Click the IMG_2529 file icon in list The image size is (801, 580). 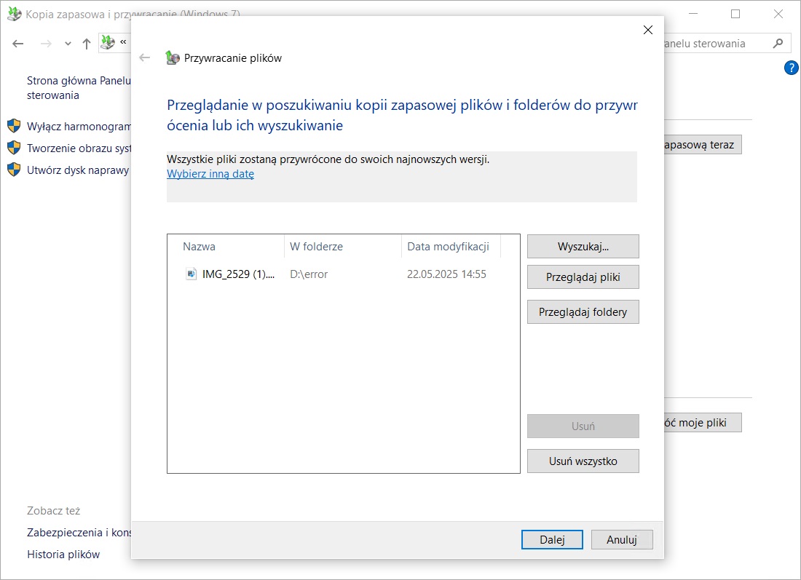(192, 274)
